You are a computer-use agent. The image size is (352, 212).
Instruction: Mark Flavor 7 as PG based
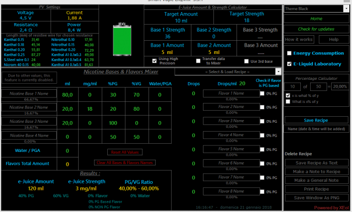point(262,178)
